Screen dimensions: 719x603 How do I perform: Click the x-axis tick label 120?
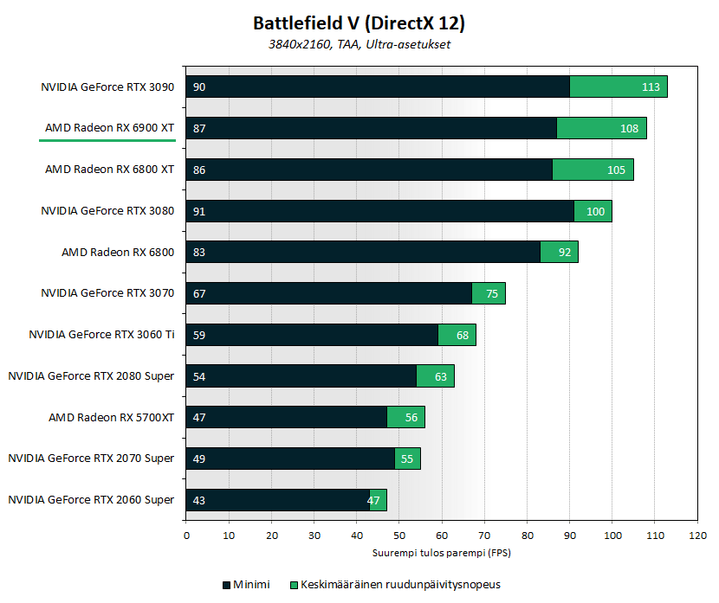(x=698, y=536)
